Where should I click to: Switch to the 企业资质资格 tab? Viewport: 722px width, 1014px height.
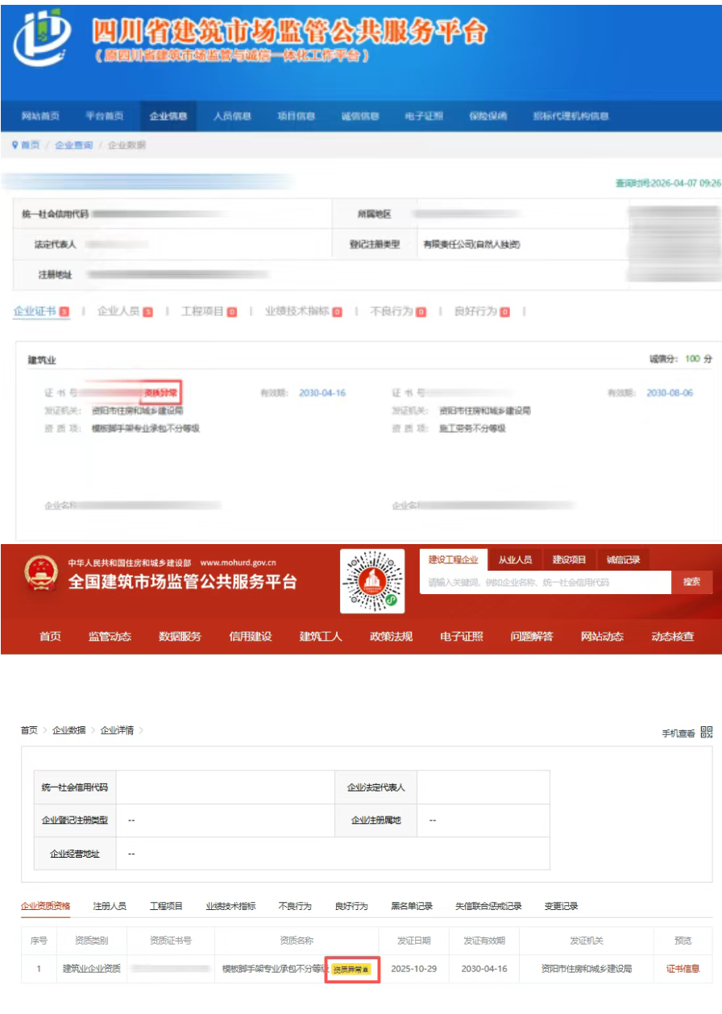[x=45, y=906]
